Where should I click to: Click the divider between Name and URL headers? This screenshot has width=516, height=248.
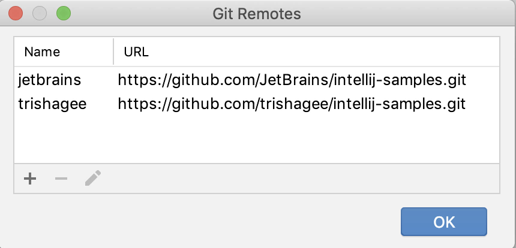[113, 52]
